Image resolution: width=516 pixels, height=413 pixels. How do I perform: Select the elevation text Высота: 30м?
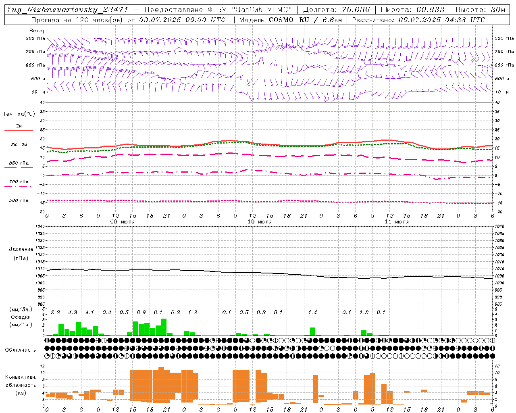(481, 10)
